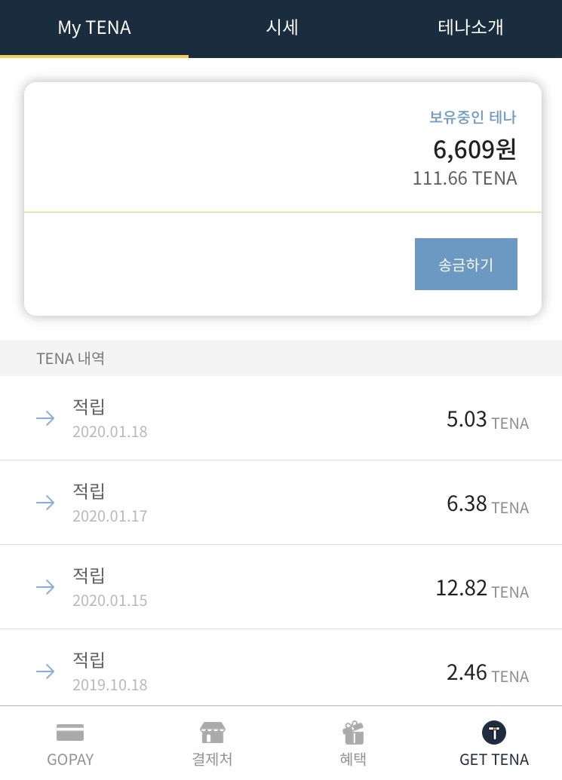Viewport: 562px width, 780px height.
Task: Tap the TENA 내역 section header
Action: point(70,358)
